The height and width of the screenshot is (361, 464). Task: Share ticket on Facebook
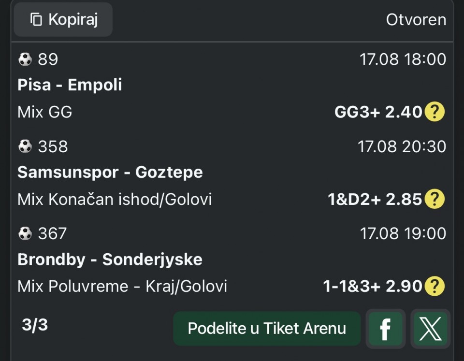point(385,328)
